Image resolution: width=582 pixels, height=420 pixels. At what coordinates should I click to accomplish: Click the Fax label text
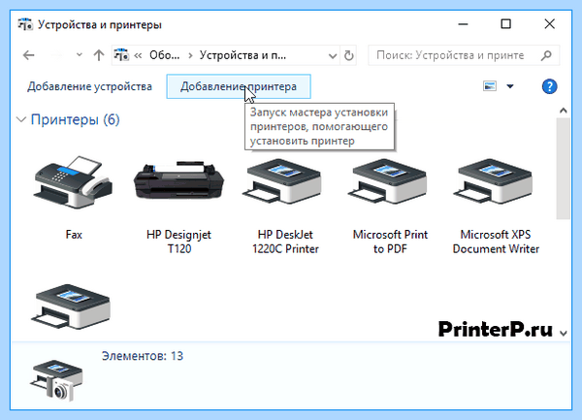[x=74, y=235]
